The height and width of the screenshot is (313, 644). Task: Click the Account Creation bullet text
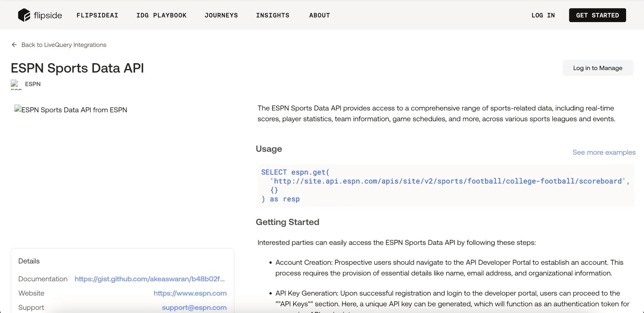point(449,268)
